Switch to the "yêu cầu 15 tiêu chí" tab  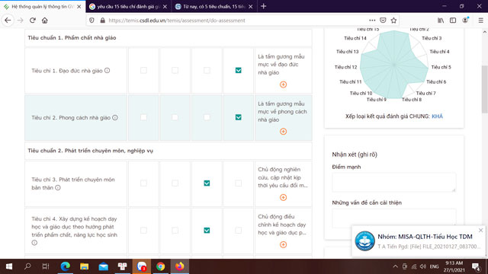click(x=128, y=7)
